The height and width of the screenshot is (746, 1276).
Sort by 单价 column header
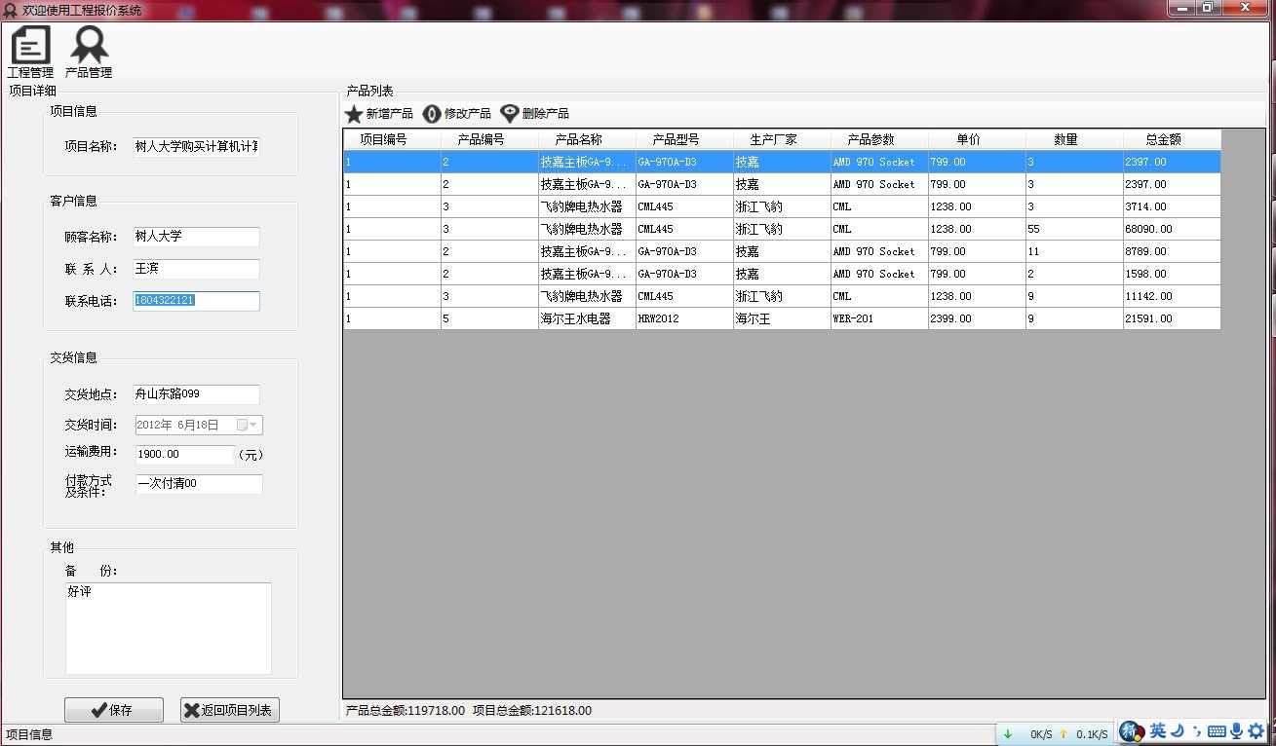click(x=977, y=140)
